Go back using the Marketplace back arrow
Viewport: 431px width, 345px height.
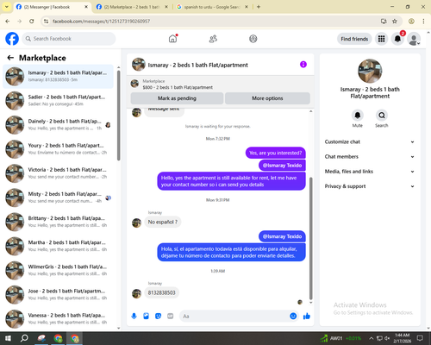pos(10,58)
